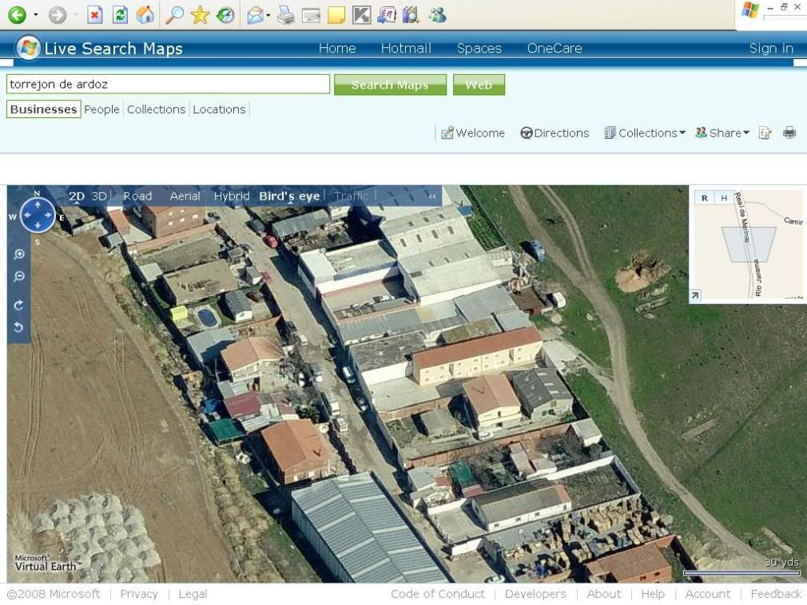
Task: Click the browser Refresh icon
Action: pyautogui.click(x=120, y=14)
